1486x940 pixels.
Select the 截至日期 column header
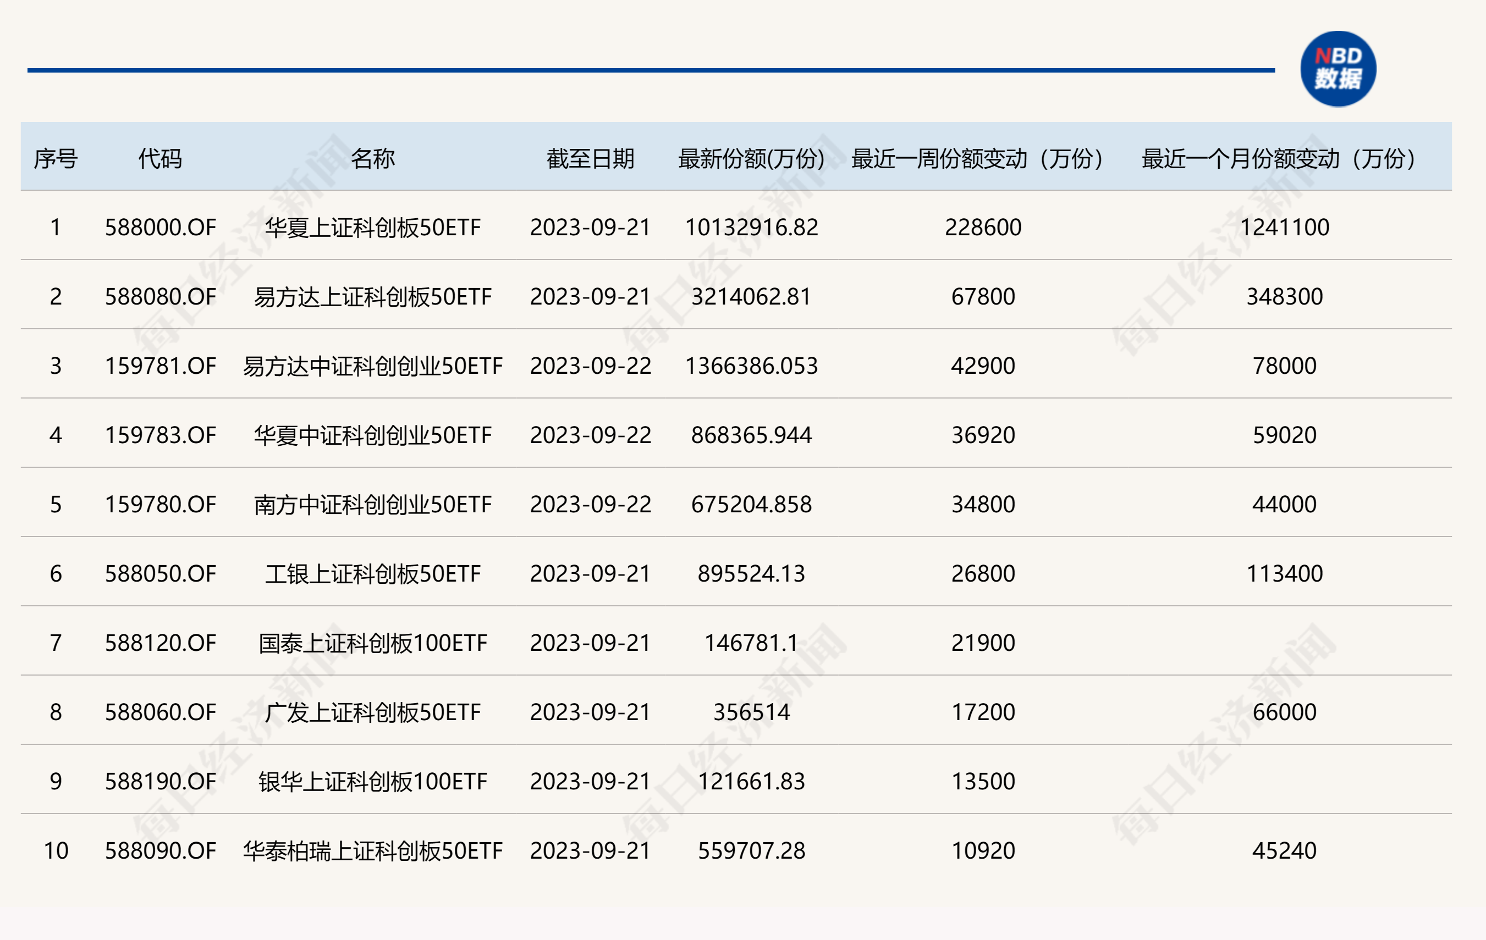point(591,158)
